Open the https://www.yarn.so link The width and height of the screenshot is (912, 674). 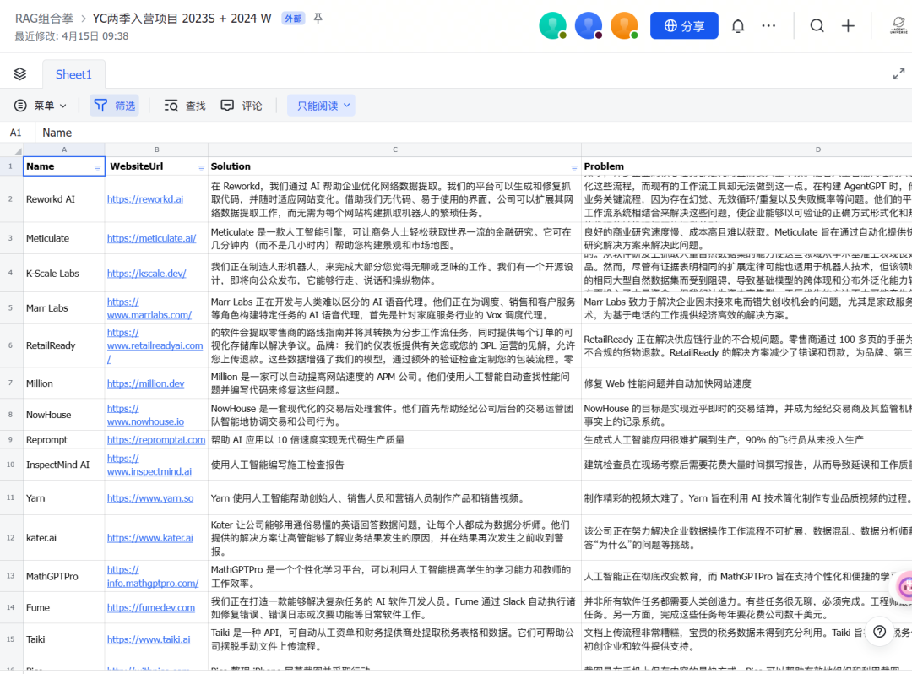[x=150, y=497]
